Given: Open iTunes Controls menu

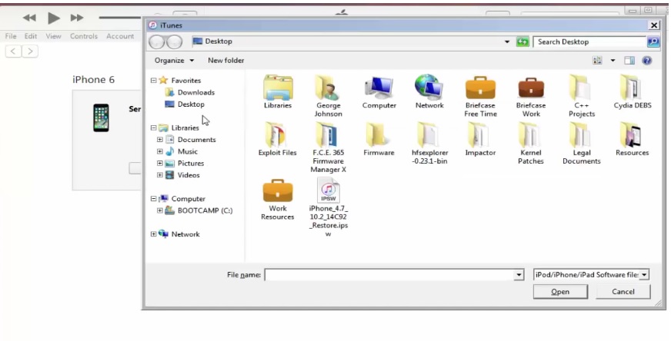Looking at the screenshot, I should coord(84,36).
